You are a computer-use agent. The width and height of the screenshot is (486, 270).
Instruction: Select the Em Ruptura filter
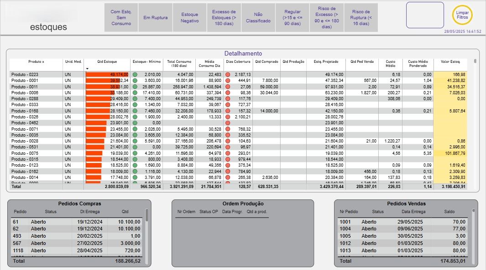point(155,18)
